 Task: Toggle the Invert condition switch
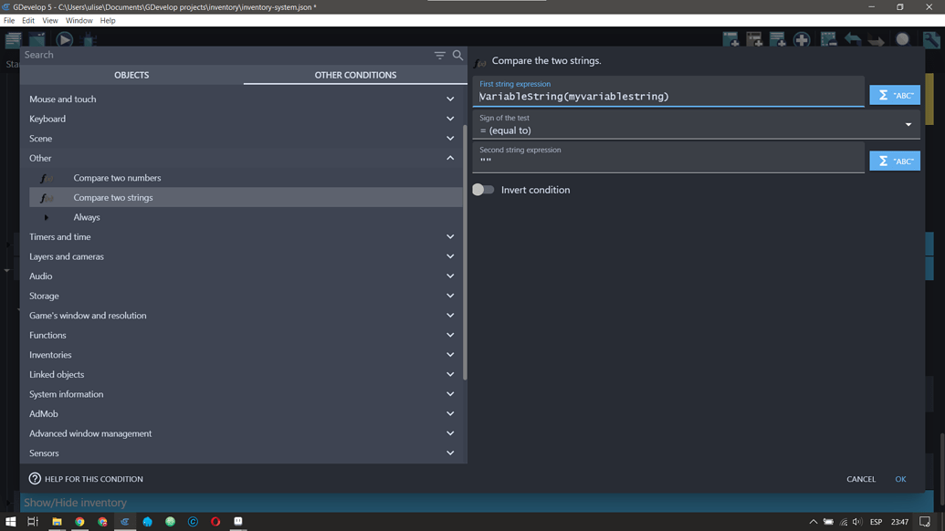point(483,190)
